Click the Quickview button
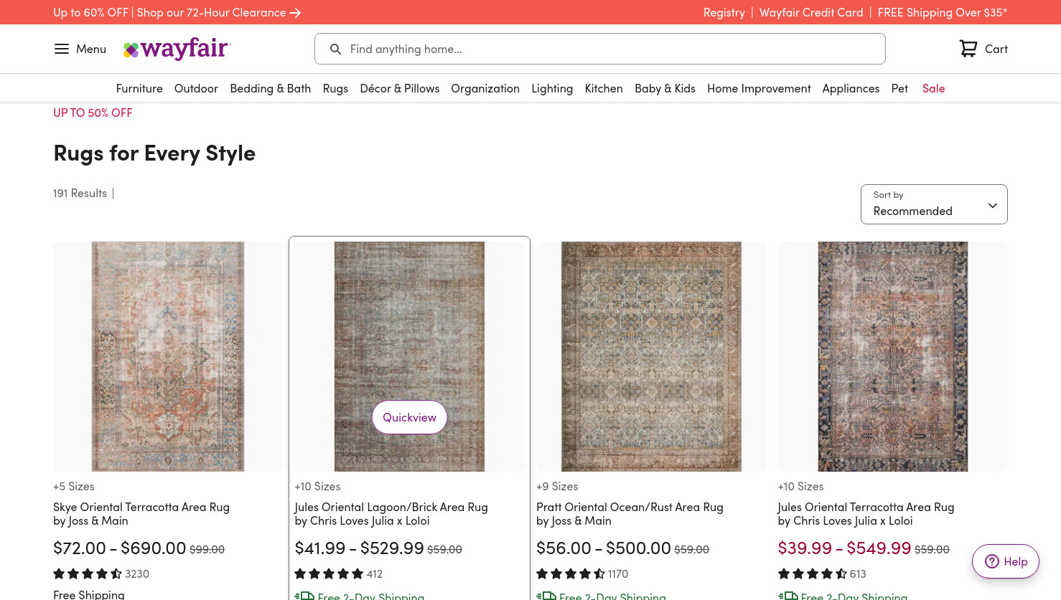This screenshot has width=1061, height=600. (x=409, y=417)
